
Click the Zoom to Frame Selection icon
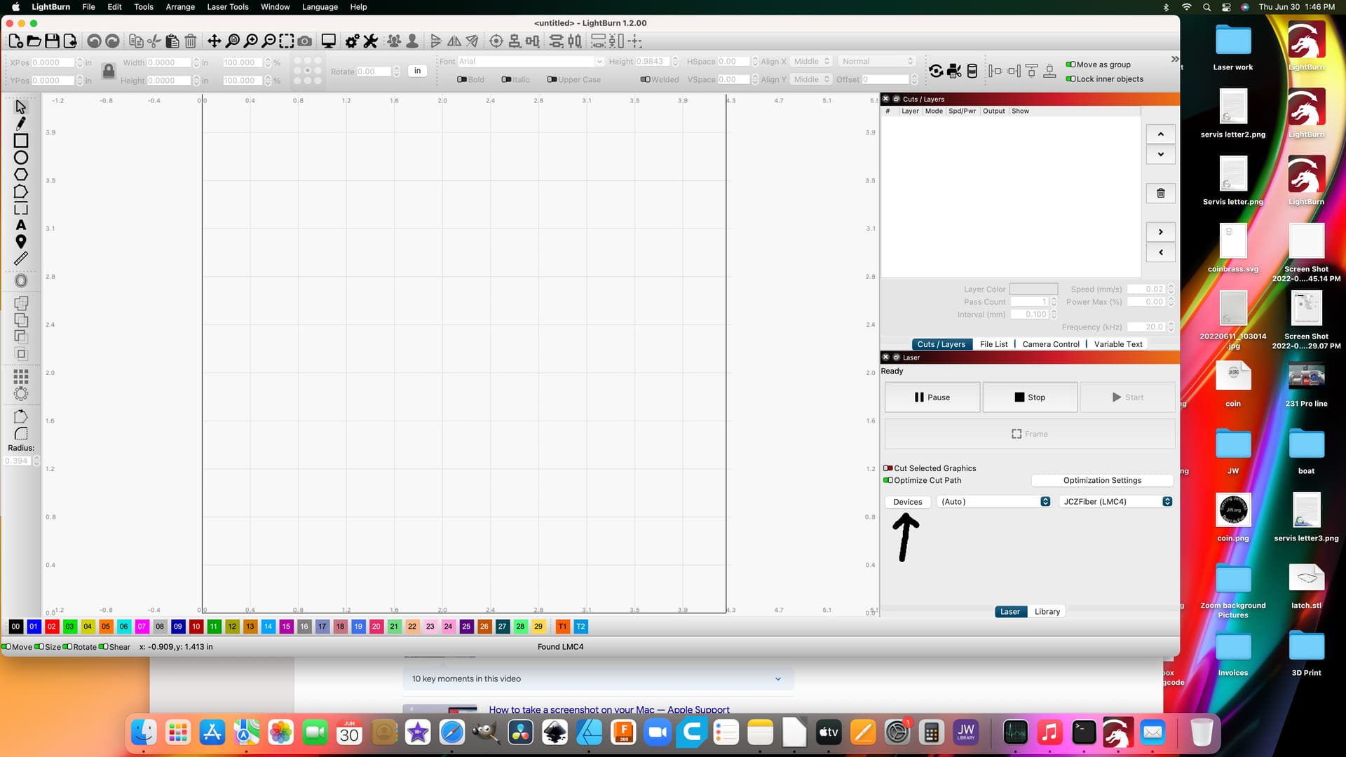pyautogui.click(x=287, y=41)
